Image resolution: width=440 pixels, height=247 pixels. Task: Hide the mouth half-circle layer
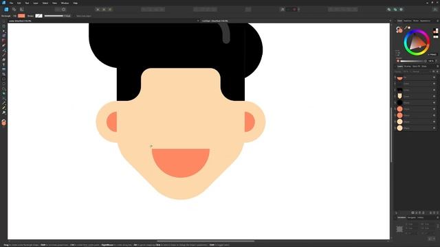tap(434, 78)
